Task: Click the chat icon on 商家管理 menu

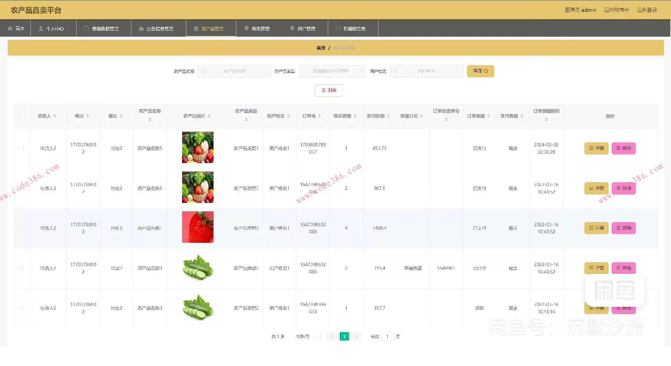Action: 247,28
